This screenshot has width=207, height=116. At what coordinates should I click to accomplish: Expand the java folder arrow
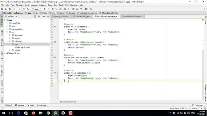7,26
